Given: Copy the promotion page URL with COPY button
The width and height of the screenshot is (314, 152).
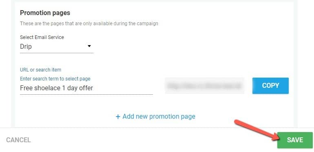Looking at the screenshot, I should [x=270, y=86].
